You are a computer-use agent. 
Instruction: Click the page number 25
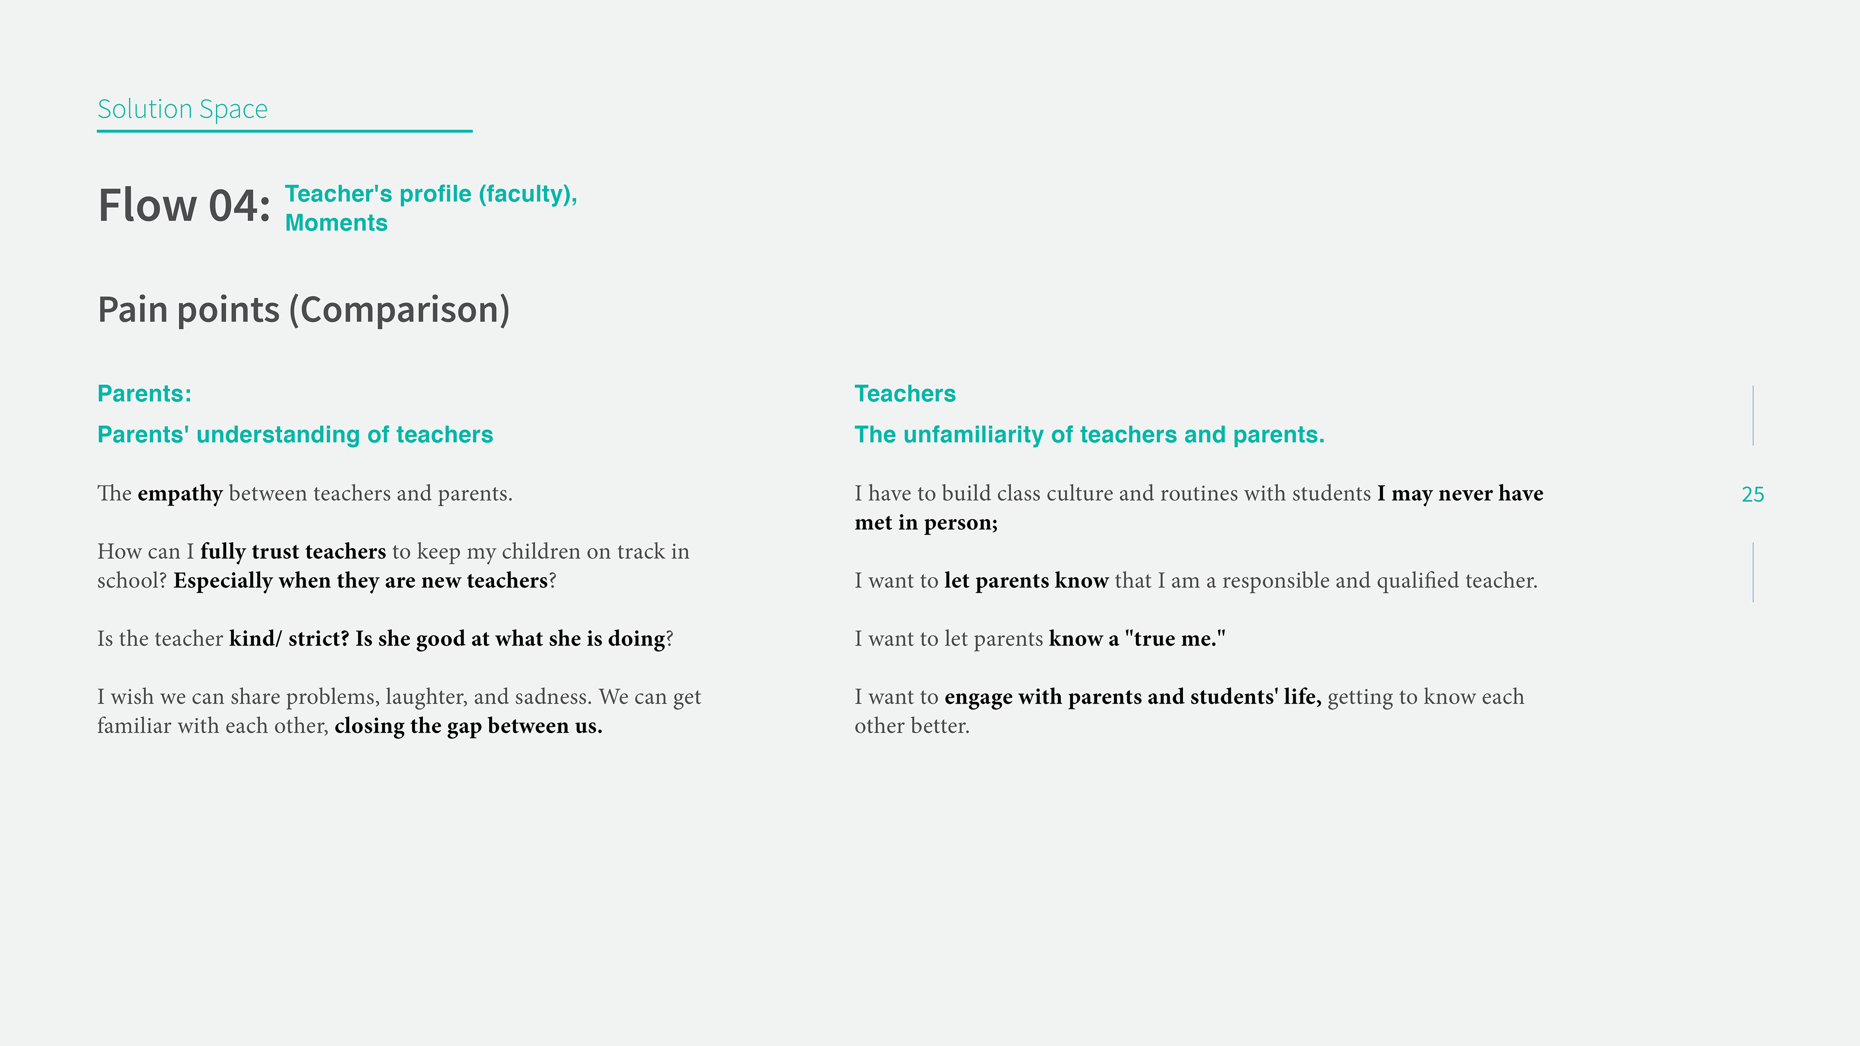click(x=1752, y=494)
